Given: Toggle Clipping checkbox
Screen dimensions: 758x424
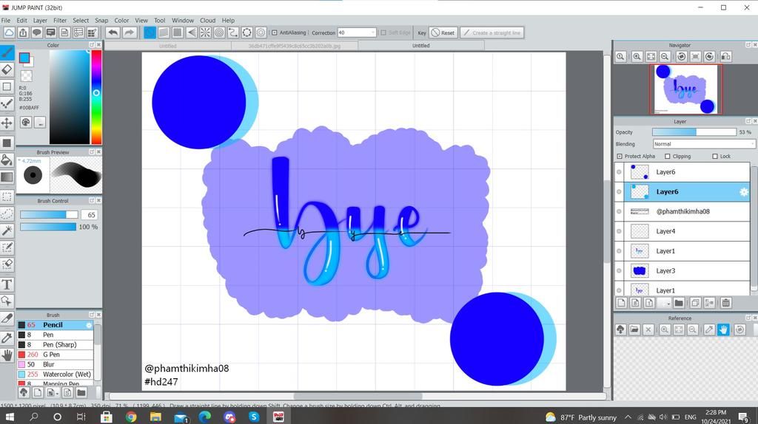Looking at the screenshot, I should click(668, 157).
